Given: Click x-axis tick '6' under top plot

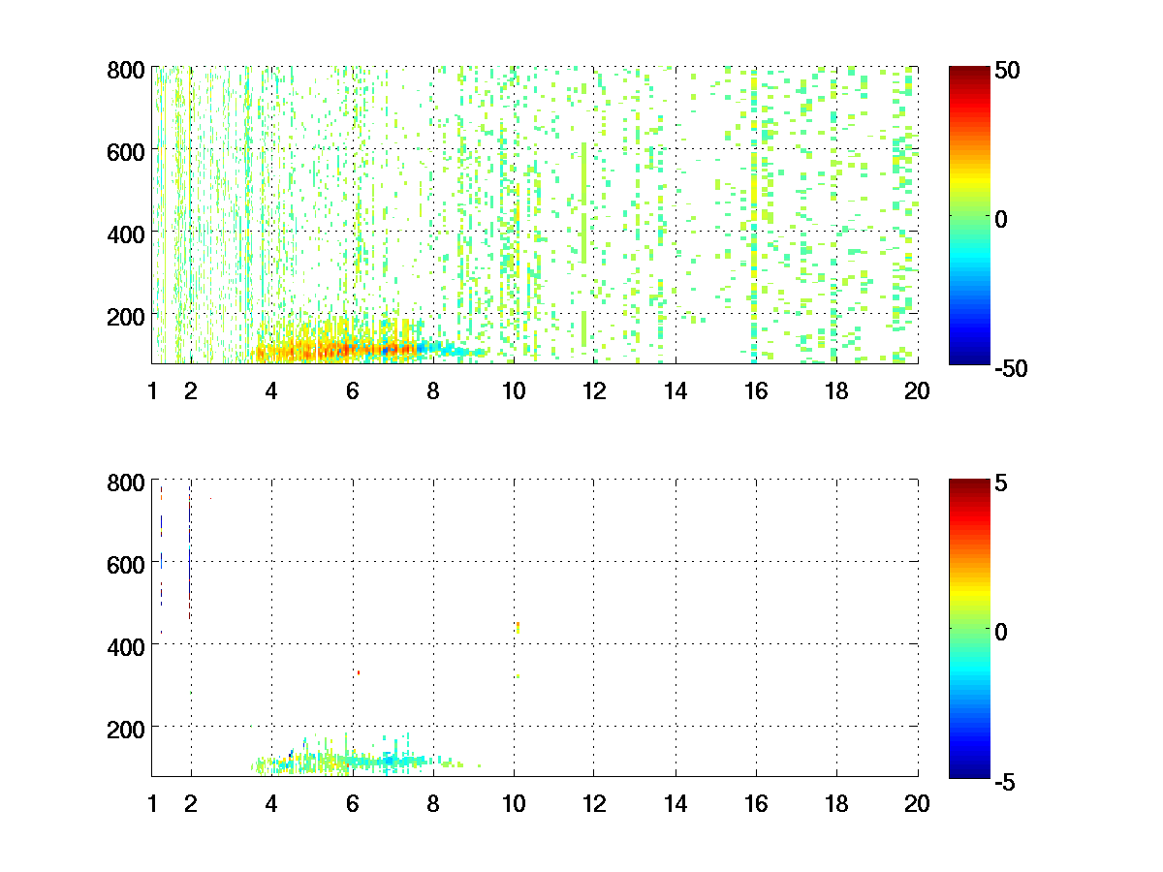Looking at the screenshot, I should 353,390.
